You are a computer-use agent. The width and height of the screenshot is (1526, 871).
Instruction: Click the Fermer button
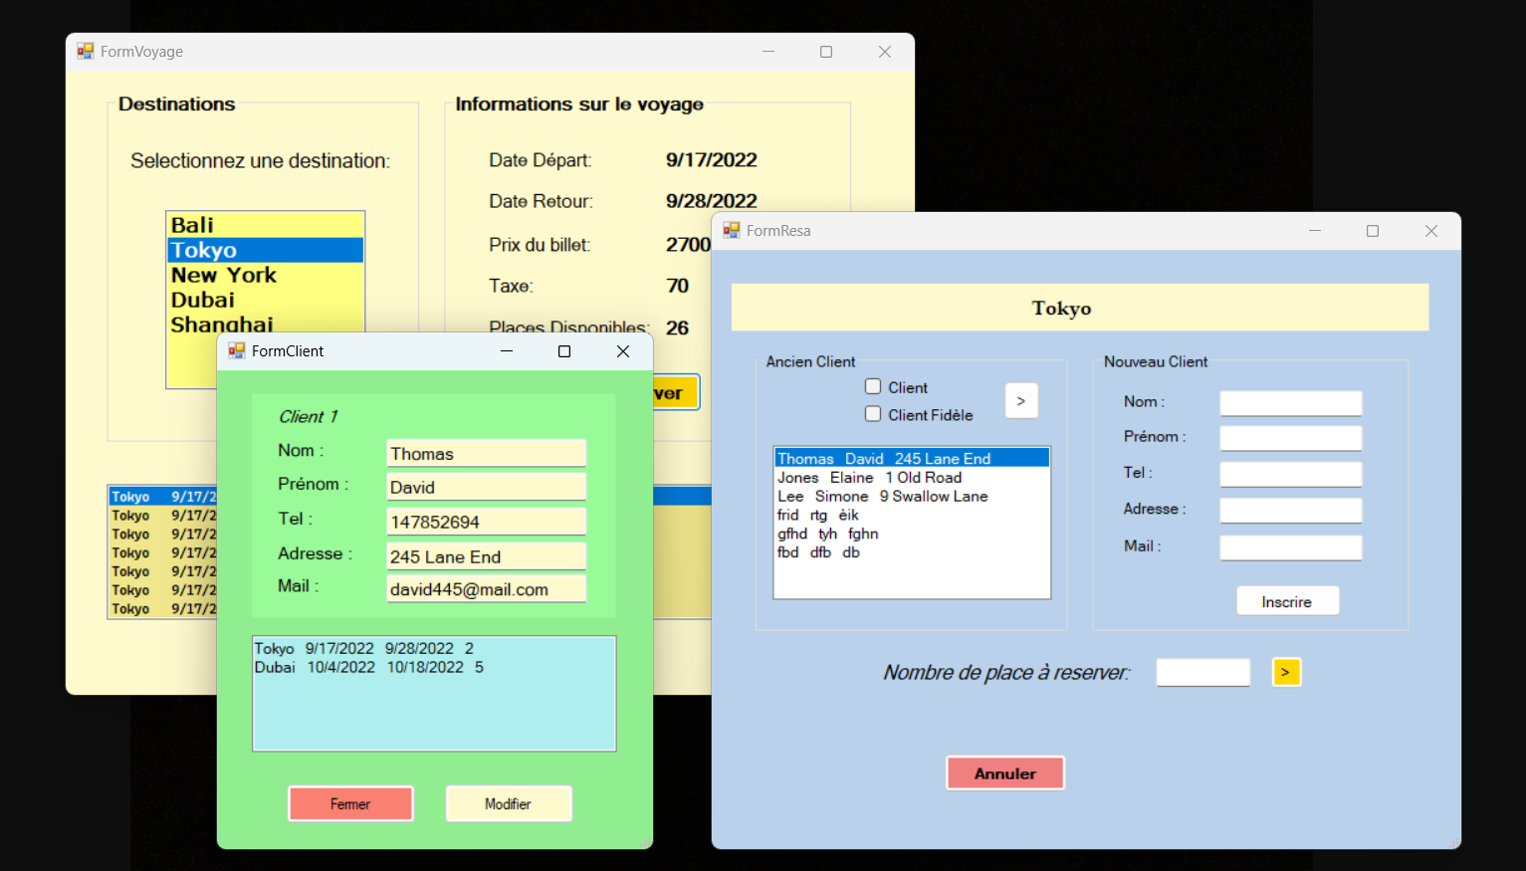point(350,803)
